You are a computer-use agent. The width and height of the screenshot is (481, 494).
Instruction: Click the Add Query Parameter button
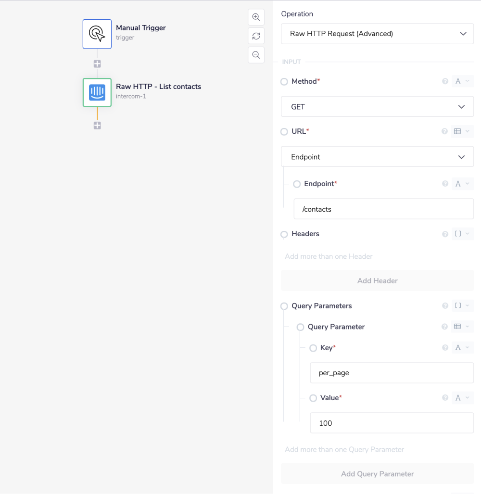[x=377, y=474]
